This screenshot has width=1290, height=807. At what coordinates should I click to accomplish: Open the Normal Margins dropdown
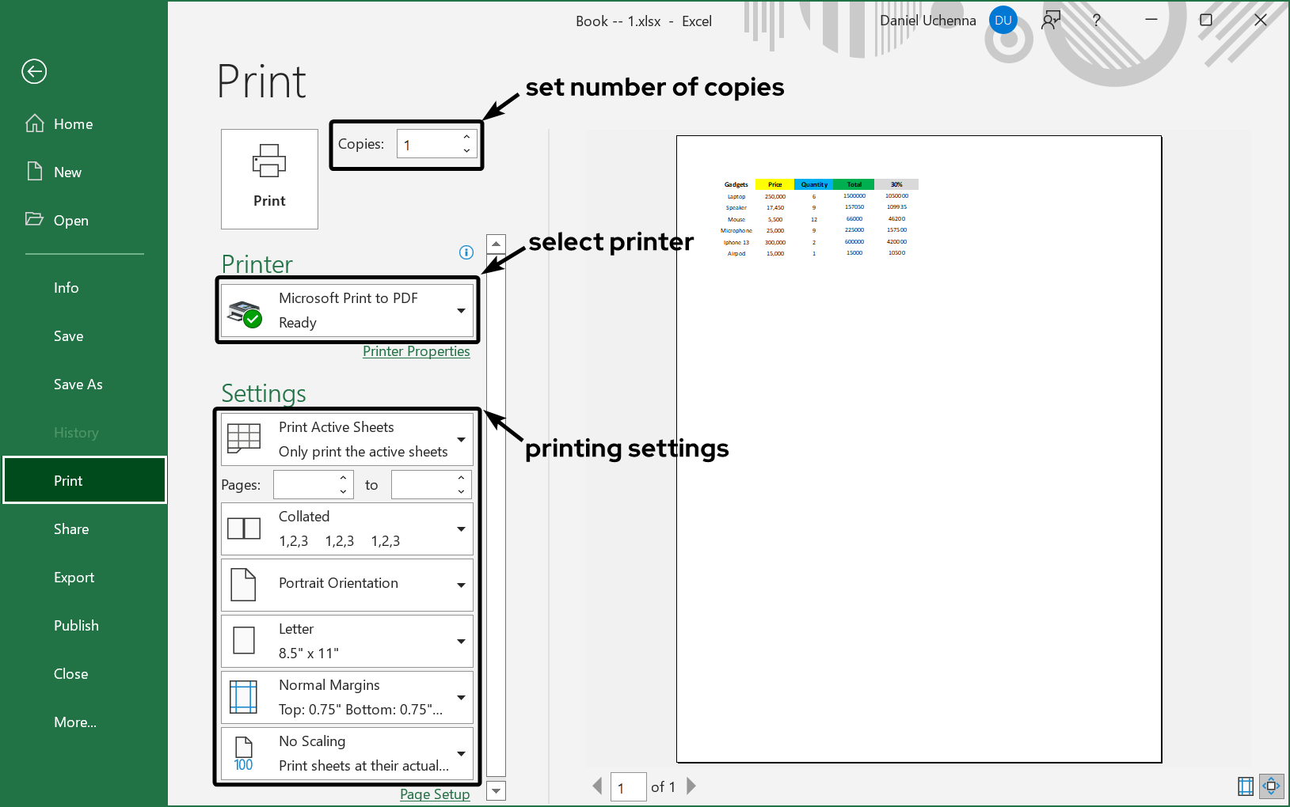click(x=347, y=697)
